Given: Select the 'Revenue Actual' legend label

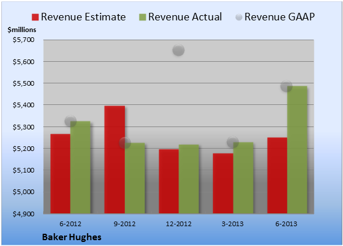Looking at the screenshot, I should pyautogui.click(x=185, y=17).
